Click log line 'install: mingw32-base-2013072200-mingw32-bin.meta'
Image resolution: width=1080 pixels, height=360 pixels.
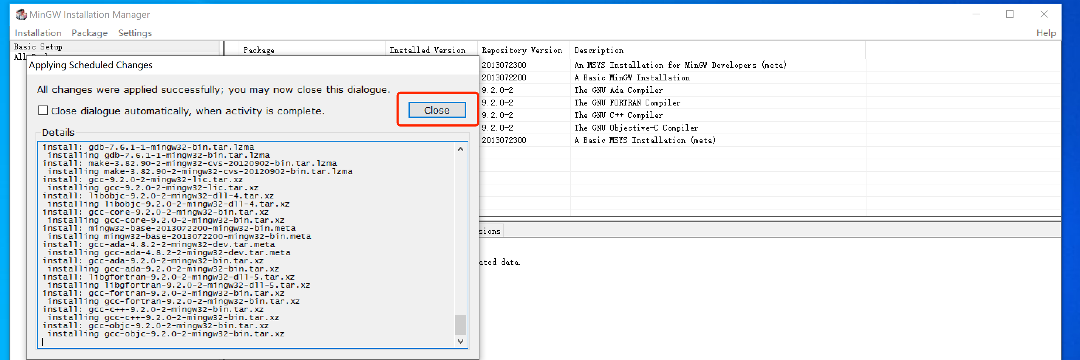pos(169,228)
